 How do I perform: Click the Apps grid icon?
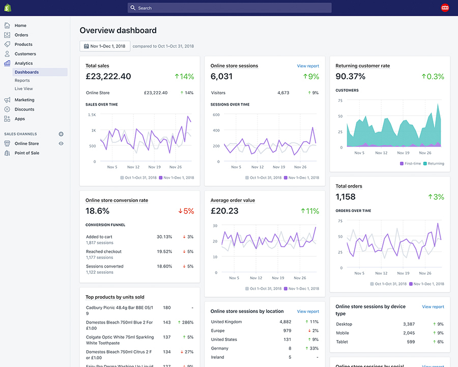pos(7,119)
